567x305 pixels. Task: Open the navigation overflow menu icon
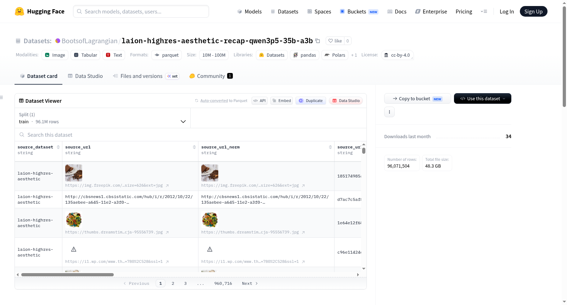tap(484, 11)
